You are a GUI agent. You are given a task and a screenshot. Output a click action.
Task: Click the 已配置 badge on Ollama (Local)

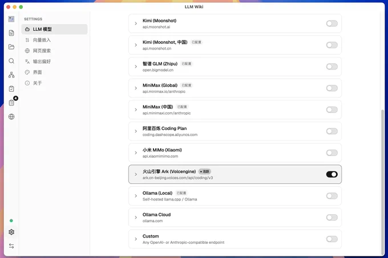(x=181, y=193)
